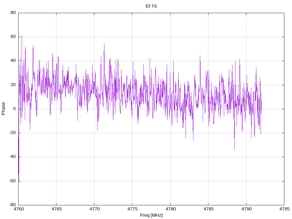Click the x-axis tick label 4765
This screenshot has width=292, height=219.
[57, 209]
